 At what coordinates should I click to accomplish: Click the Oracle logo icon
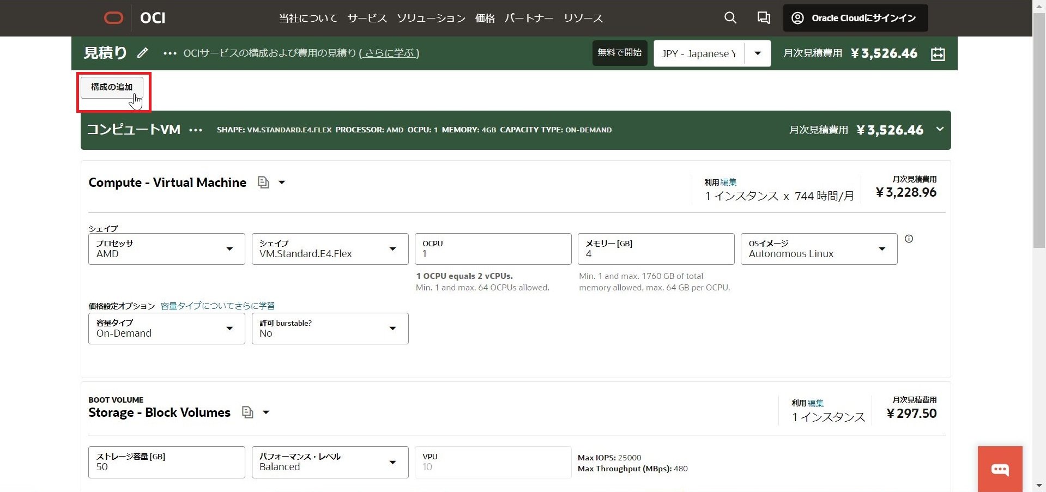tap(113, 18)
